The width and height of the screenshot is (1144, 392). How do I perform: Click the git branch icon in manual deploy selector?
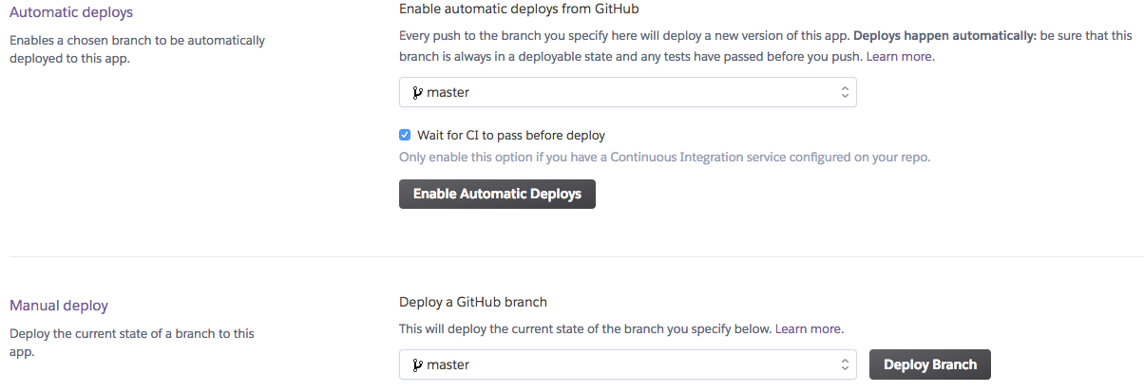416,364
